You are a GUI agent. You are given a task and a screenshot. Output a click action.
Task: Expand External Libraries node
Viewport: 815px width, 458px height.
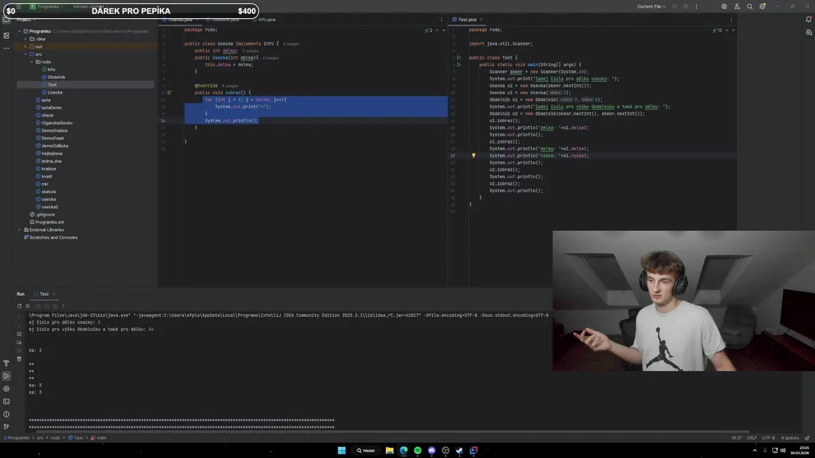19,230
